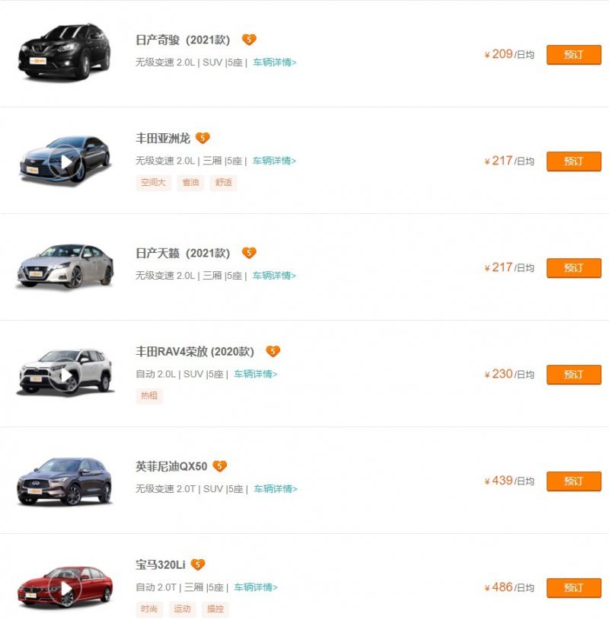Image resolution: width=609 pixels, height=620 pixels.
Task: Click the heart badge beside 丰田RAV4荣放
Action: pos(273,351)
